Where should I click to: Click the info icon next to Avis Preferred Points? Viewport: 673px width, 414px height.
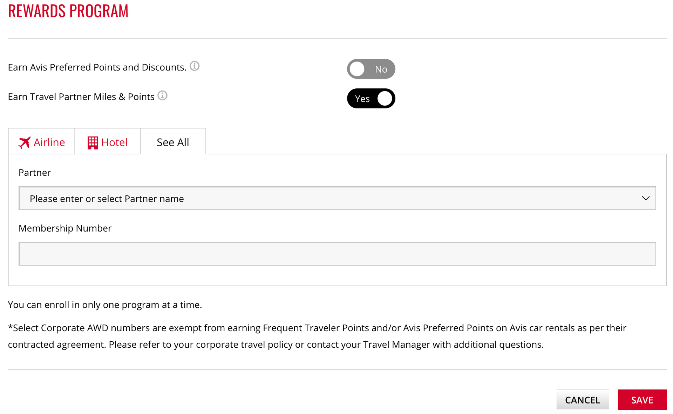coord(195,66)
